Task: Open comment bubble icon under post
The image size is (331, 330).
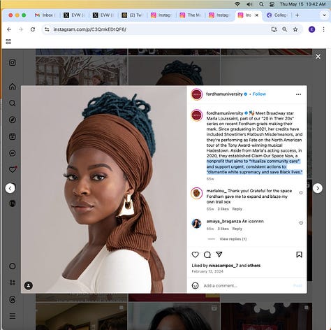Action: 207,254
